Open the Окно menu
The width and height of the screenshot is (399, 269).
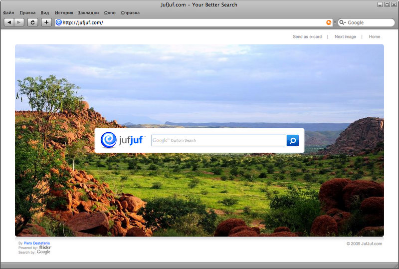(110, 12)
